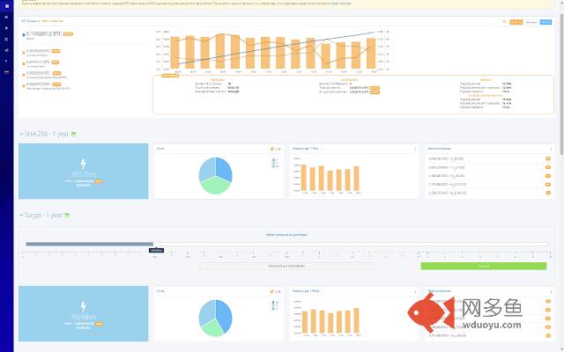
Task: Open the dashboard grid icon in sidebar
Action: (x=6, y=6)
